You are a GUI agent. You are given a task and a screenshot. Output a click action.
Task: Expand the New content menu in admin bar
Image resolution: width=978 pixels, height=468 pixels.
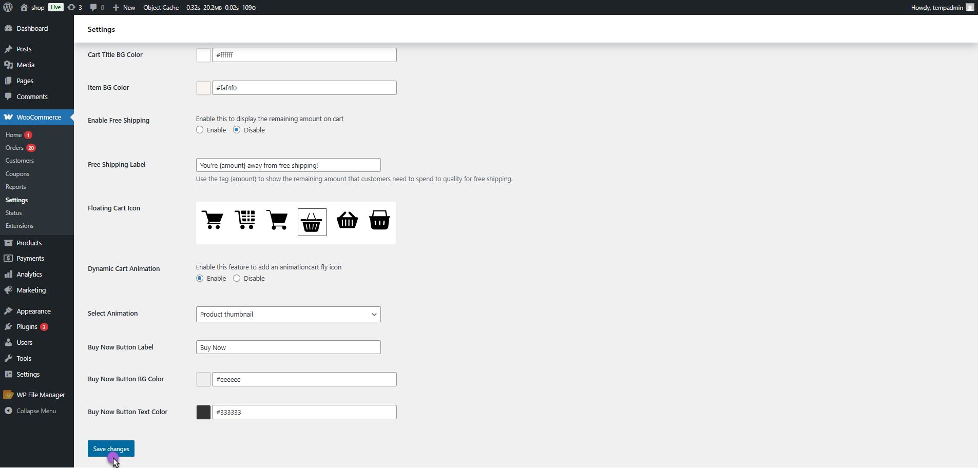(124, 7)
